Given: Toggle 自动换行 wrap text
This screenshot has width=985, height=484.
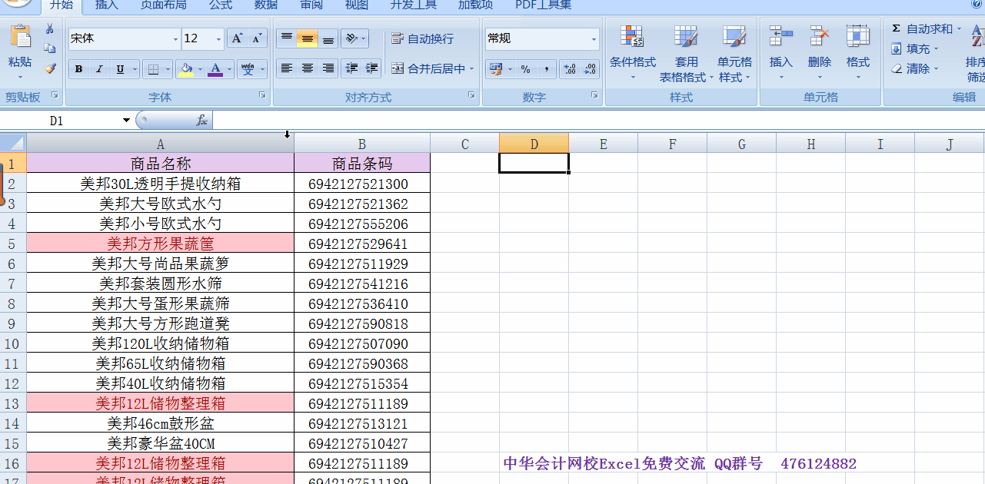Looking at the screenshot, I should tap(422, 38).
